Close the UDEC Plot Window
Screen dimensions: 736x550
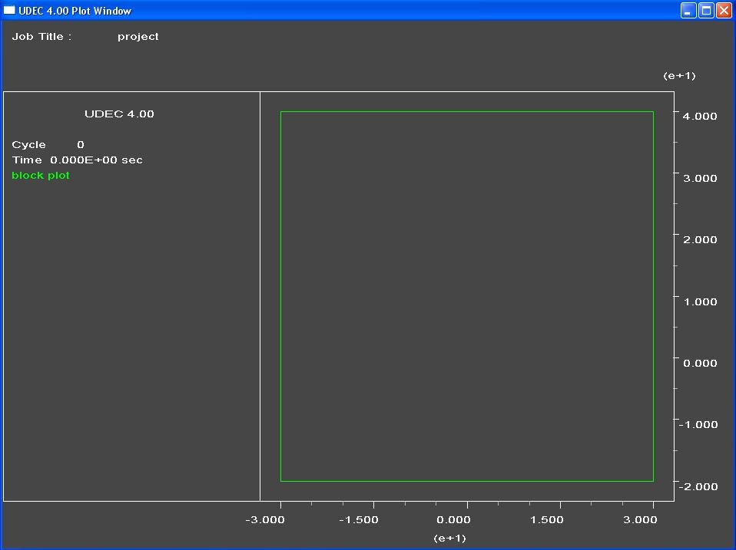pyautogui.click(x=724, y=10)
